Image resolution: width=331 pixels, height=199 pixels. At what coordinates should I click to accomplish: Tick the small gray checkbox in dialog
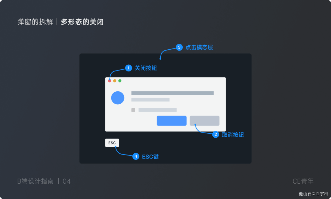click(x=133, y=110)
